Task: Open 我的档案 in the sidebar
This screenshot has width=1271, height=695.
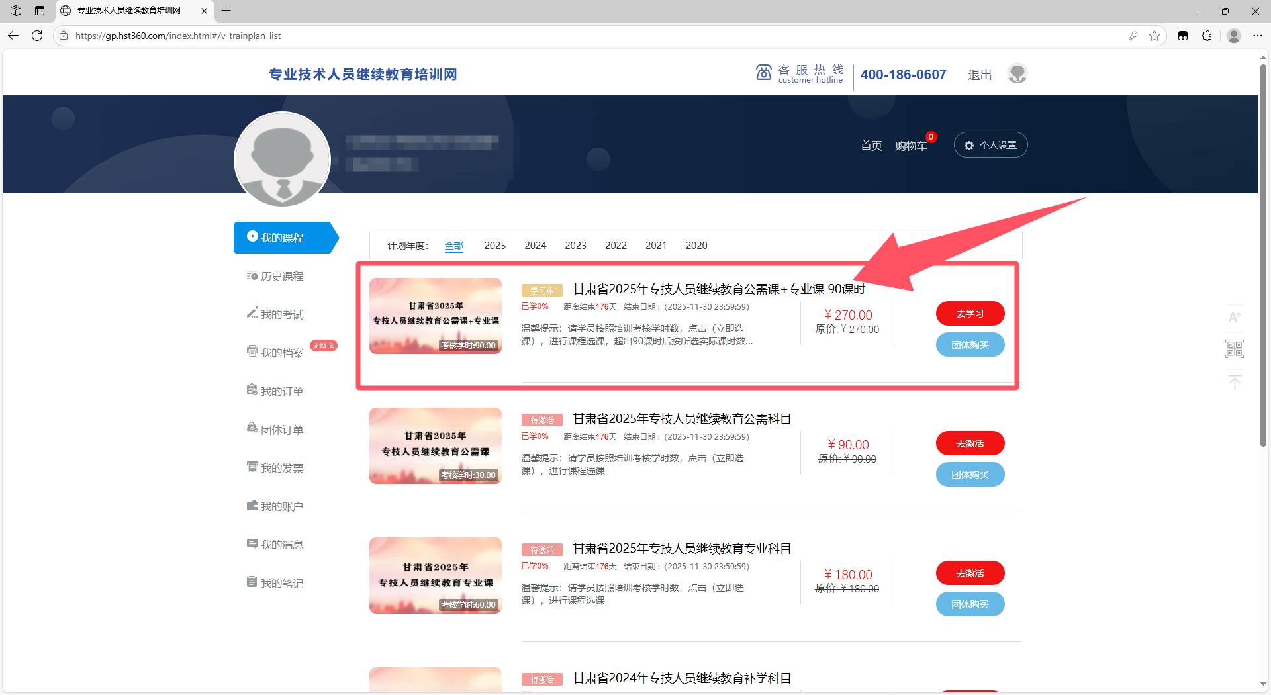Action: (x=275, y=353)
